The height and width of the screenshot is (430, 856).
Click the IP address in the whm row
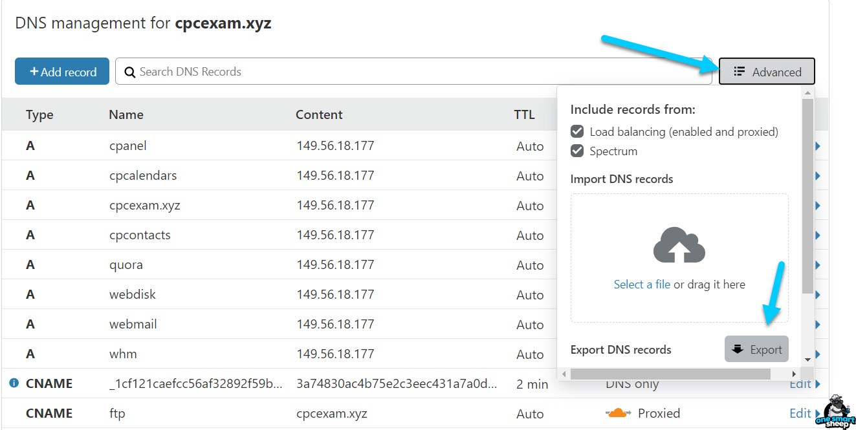335,354
